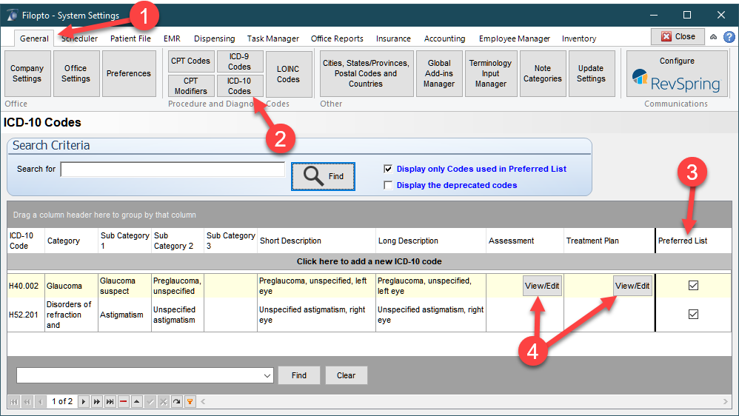
Task: Click the Search for text field
Action: click(x=173, y=170)
